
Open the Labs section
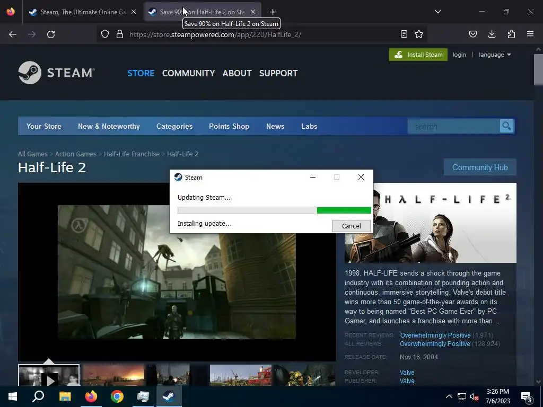coord(309,126)
